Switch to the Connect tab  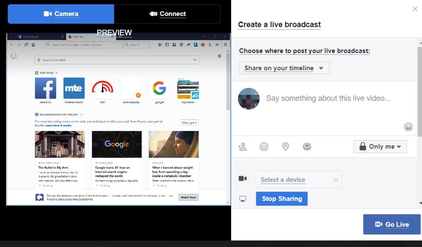tap(167, 14)
